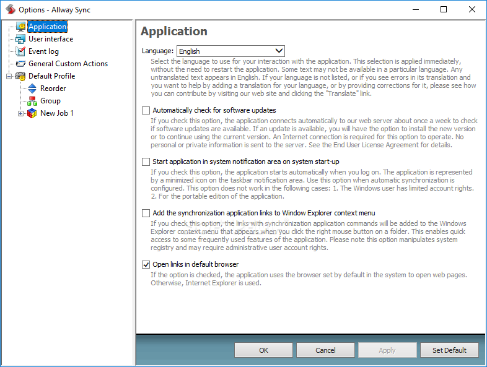Click the Reorder arrows icon
This screenshot has width=487, height=367.
coord(32,89)
